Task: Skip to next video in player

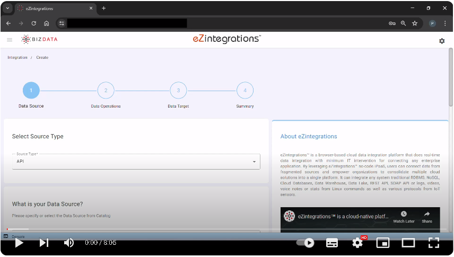Action: [x=44, y=243]
